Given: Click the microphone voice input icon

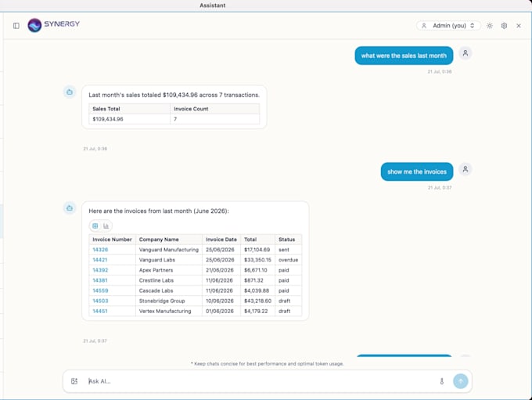Looking at the screenshot, I should click(x=441, y=381).
